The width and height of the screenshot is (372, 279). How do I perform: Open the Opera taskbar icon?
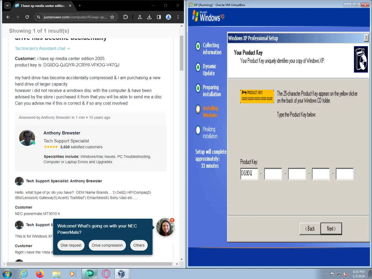tap(106, 274)
